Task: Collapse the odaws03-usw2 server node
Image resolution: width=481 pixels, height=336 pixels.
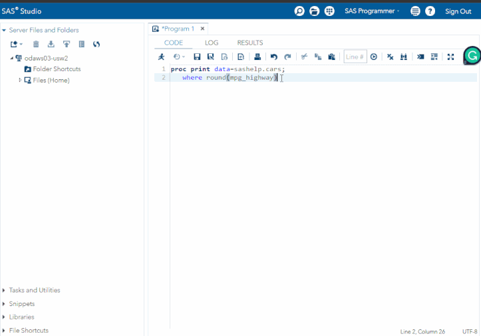Action: [12, 58]
